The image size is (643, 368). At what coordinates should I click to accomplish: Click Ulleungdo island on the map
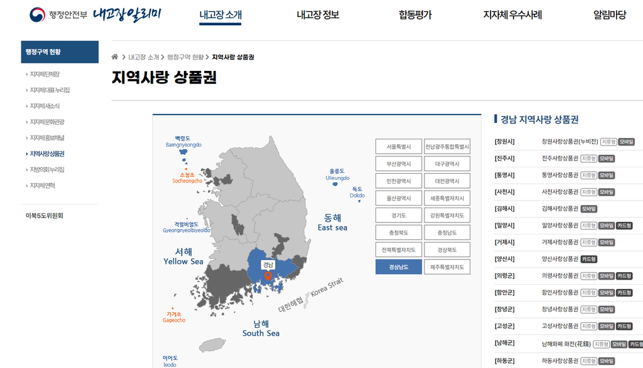[335, 184]
